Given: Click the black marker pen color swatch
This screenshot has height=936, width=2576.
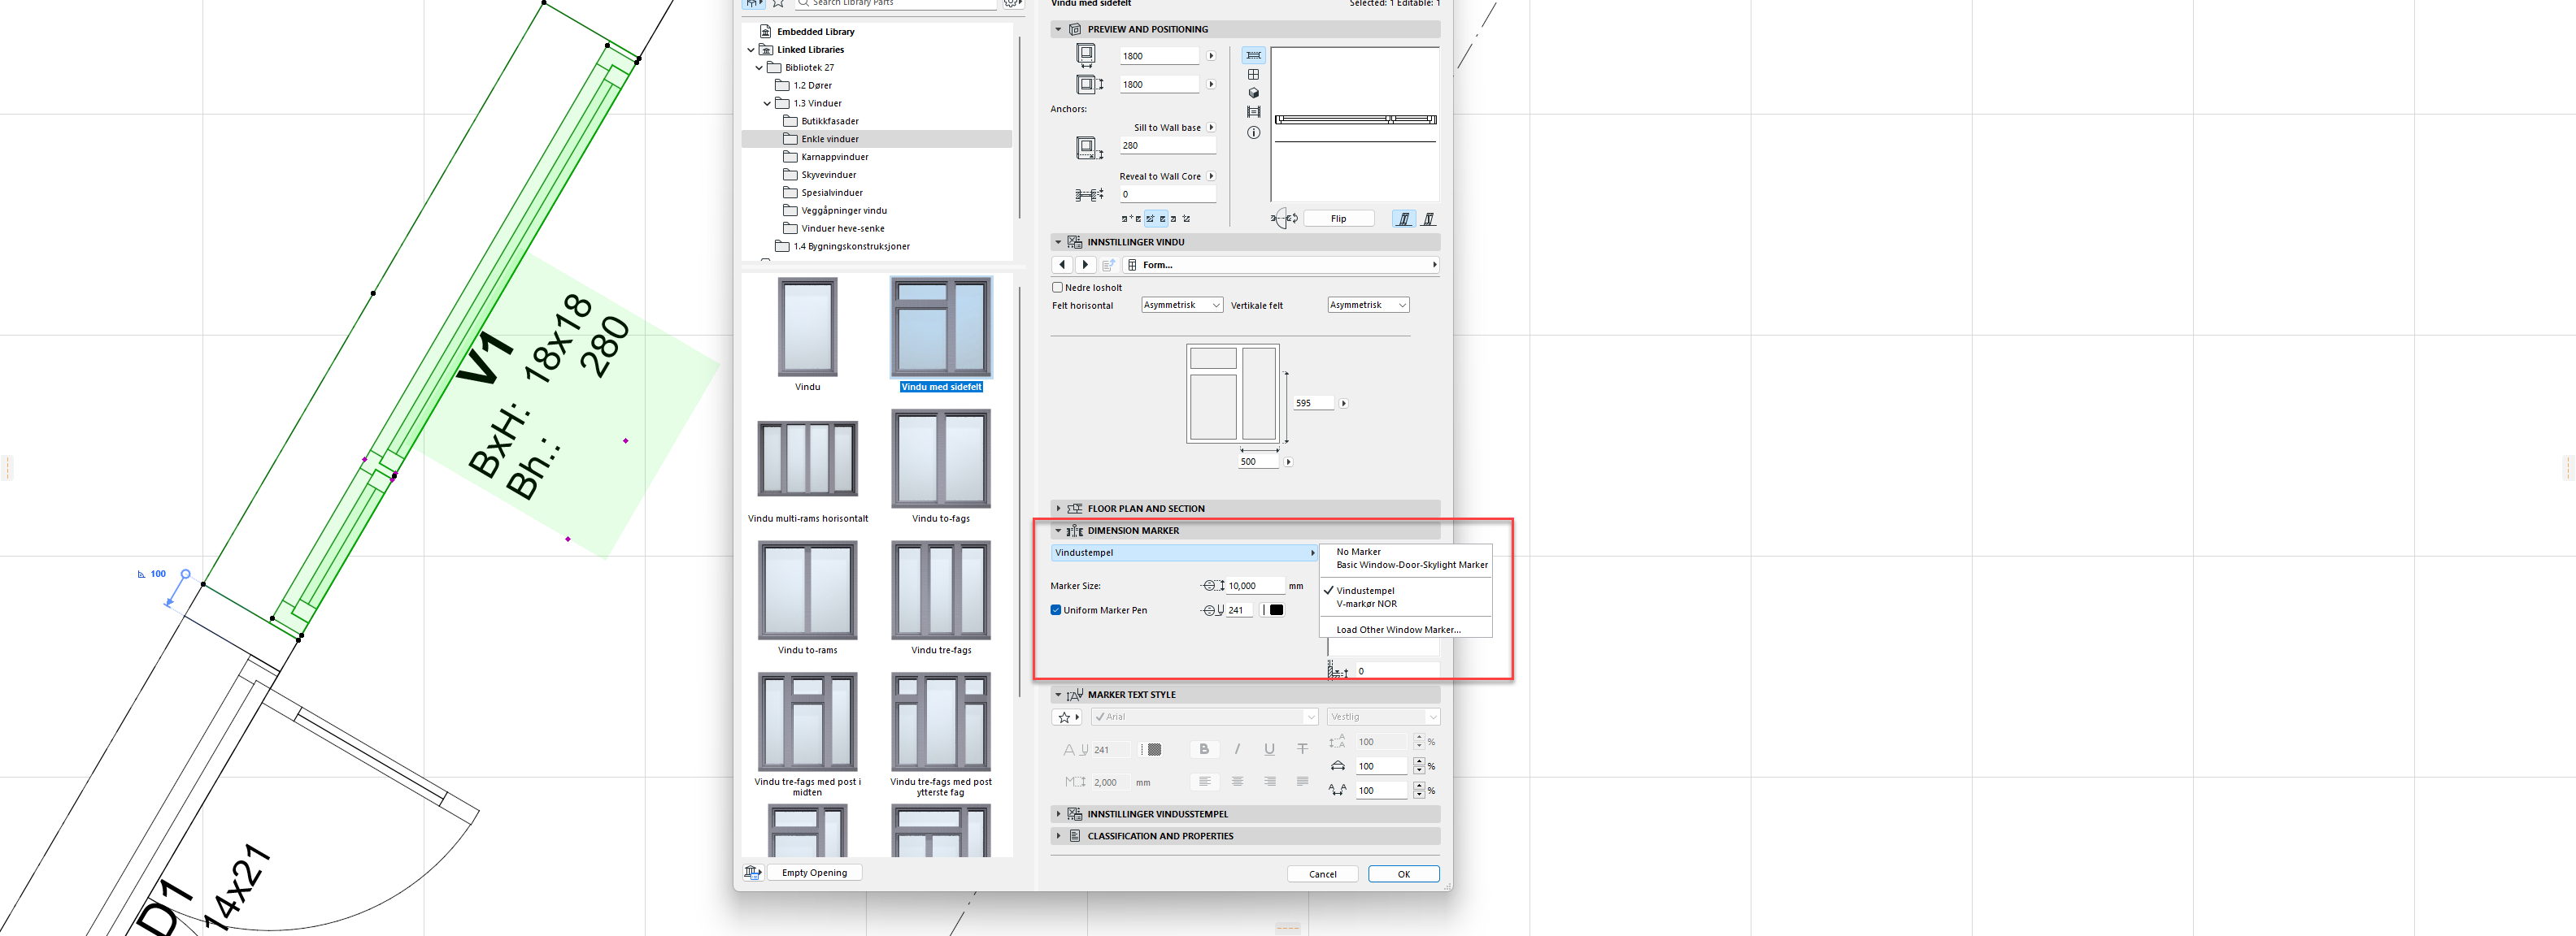Looking at the screenshot, I should [x=1276, y=610].
